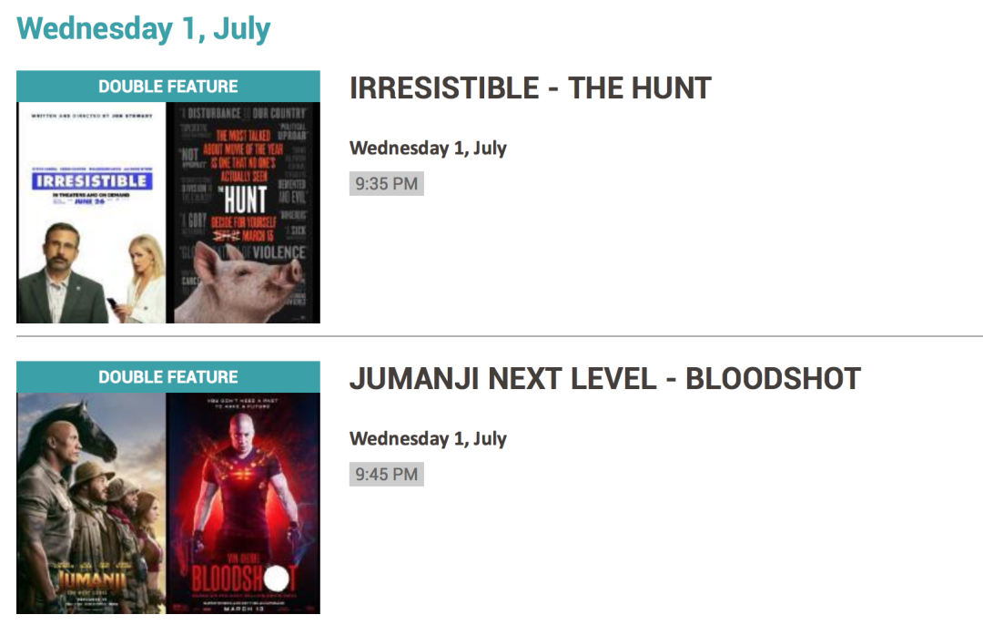Click the Double Feature banner above Jumanji
This screenshot has height=625, width=983.
168,377
